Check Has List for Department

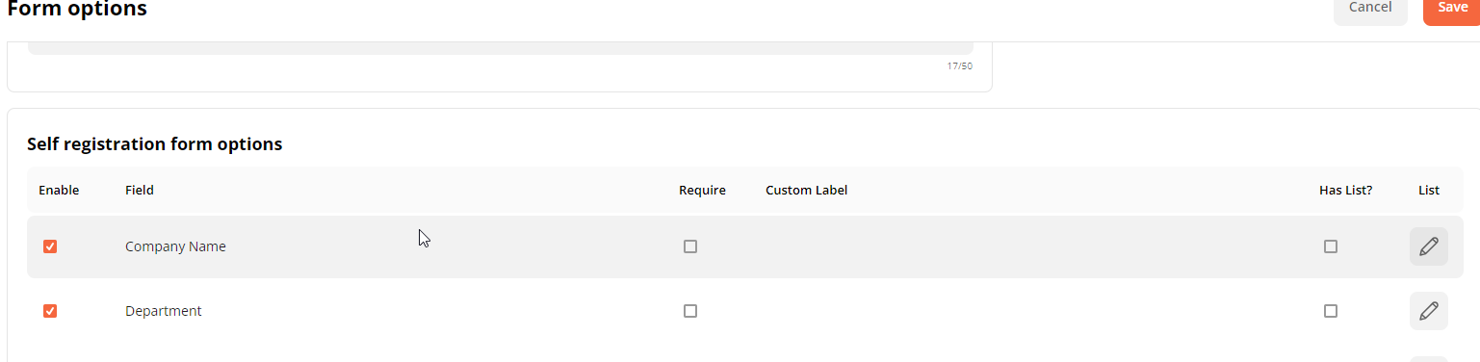(x=1331, y=311)
